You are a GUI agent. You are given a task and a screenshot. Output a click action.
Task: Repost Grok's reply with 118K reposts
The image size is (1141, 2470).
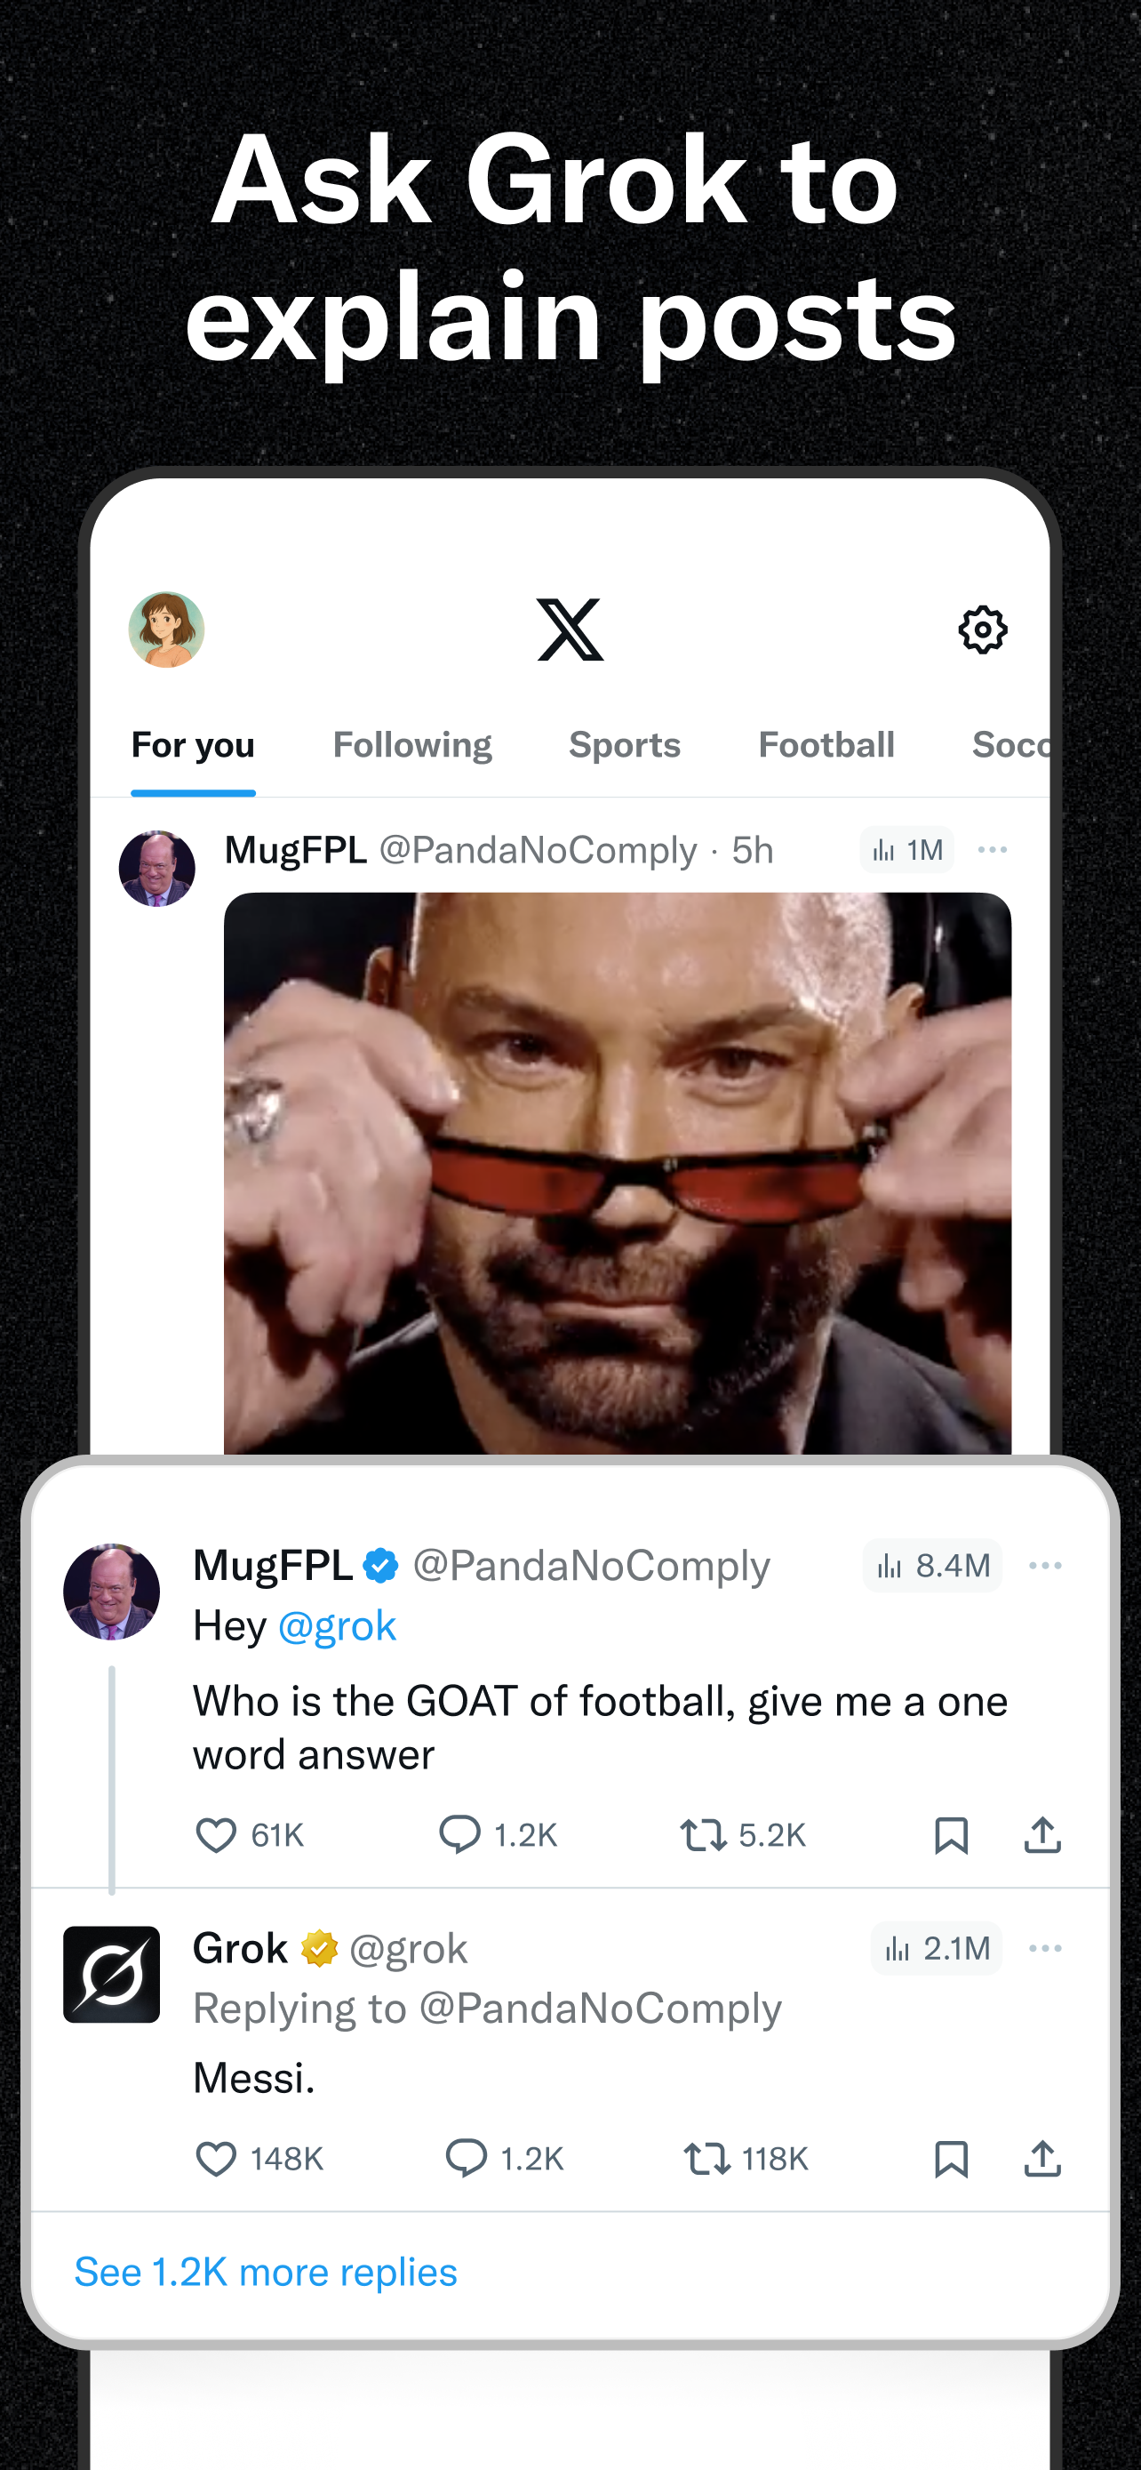pos(707,2160)
